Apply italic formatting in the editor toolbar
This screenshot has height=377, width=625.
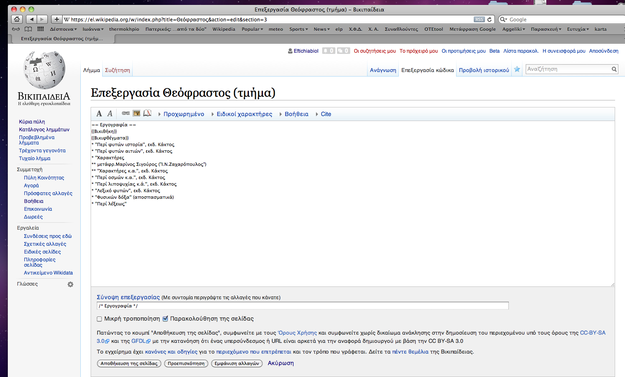(x=110, y=114)
